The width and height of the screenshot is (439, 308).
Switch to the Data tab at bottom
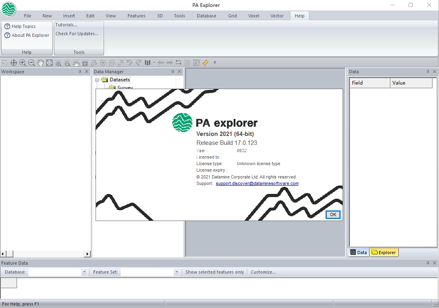point(359,252)
